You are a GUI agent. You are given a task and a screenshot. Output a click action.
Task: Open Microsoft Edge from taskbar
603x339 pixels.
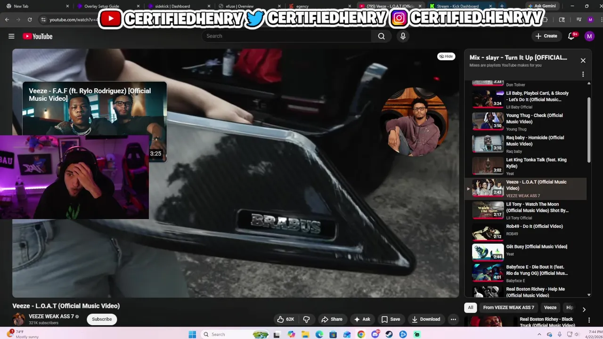[x=319, y=334]
